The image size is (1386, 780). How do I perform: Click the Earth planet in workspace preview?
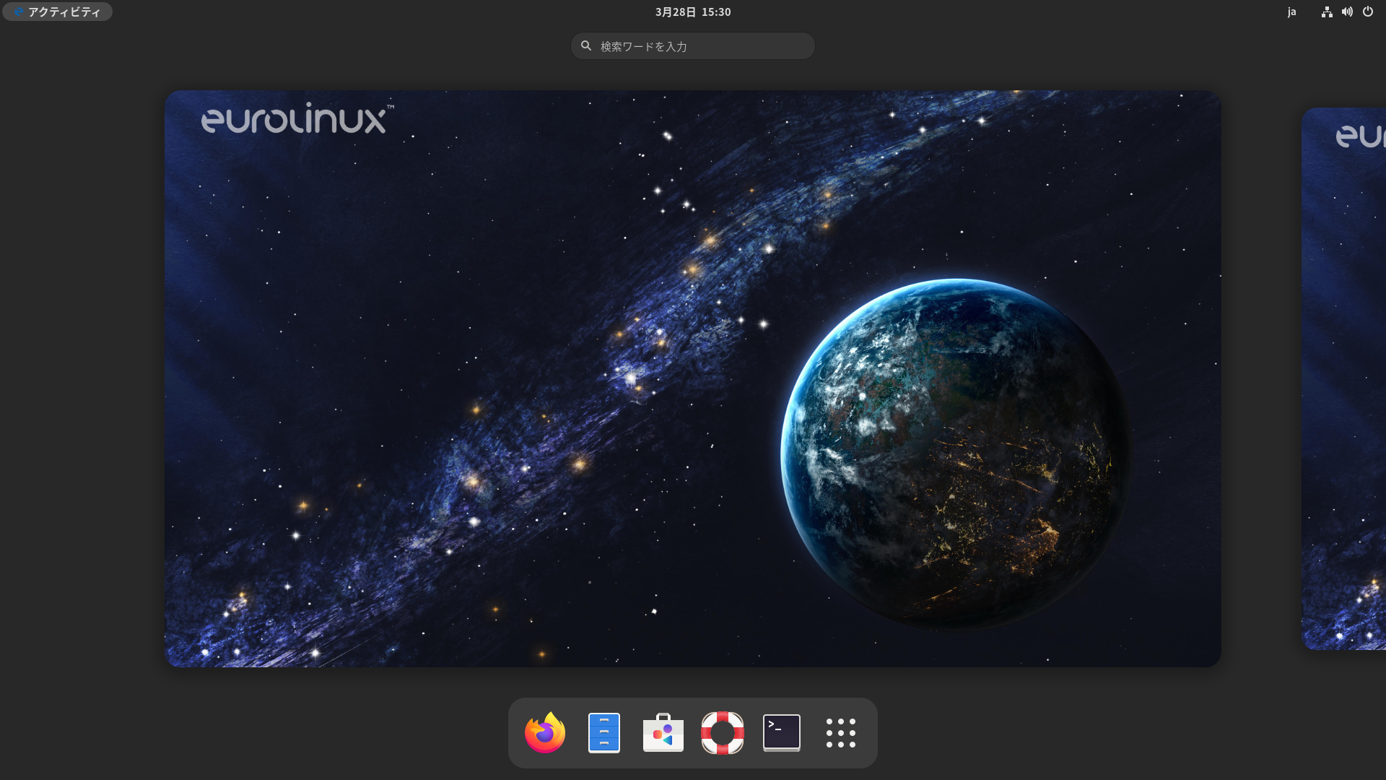956,451
